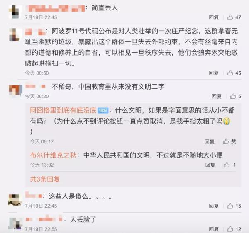Click the 铁粉 badge beside 阿囧格里到底有底没底

click(103, 110)
